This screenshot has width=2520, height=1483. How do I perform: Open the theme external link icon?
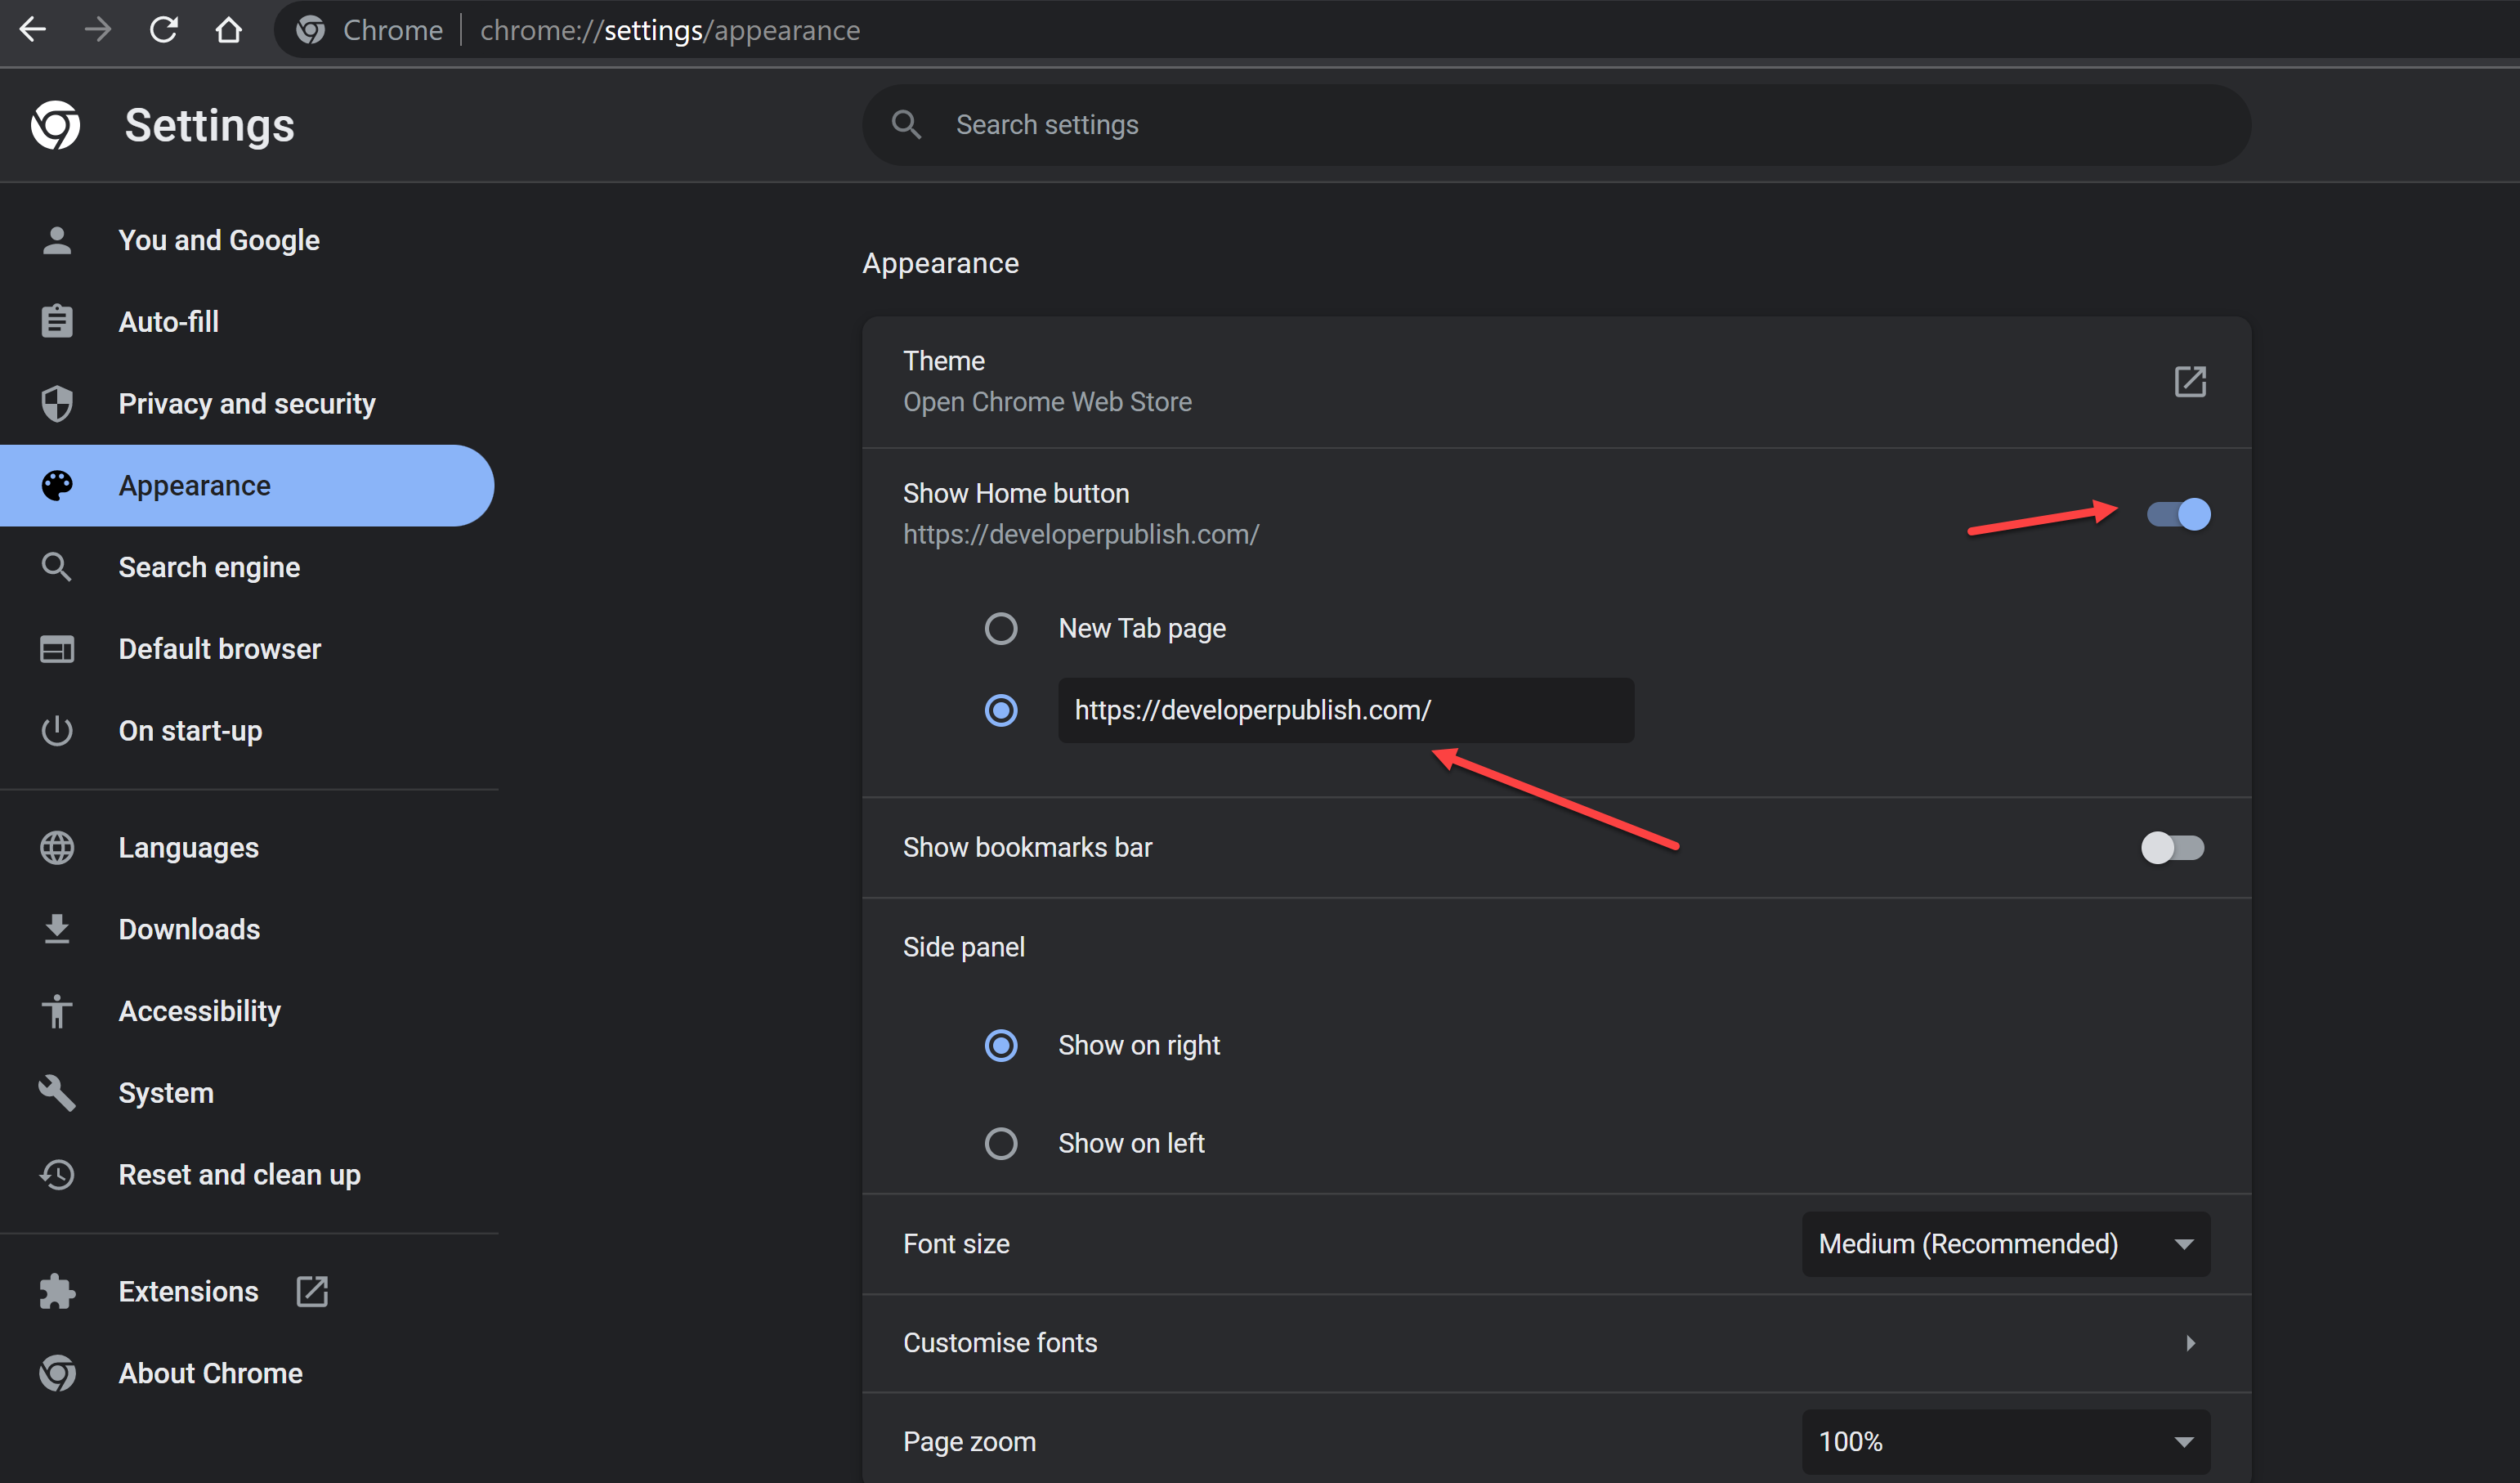(2190, 381)
